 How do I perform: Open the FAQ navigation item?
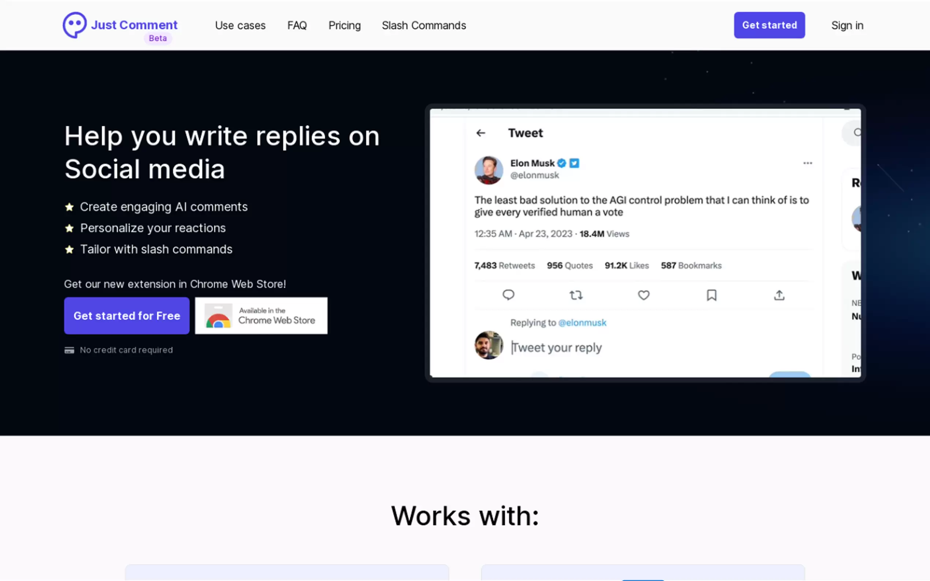point(297,25)
